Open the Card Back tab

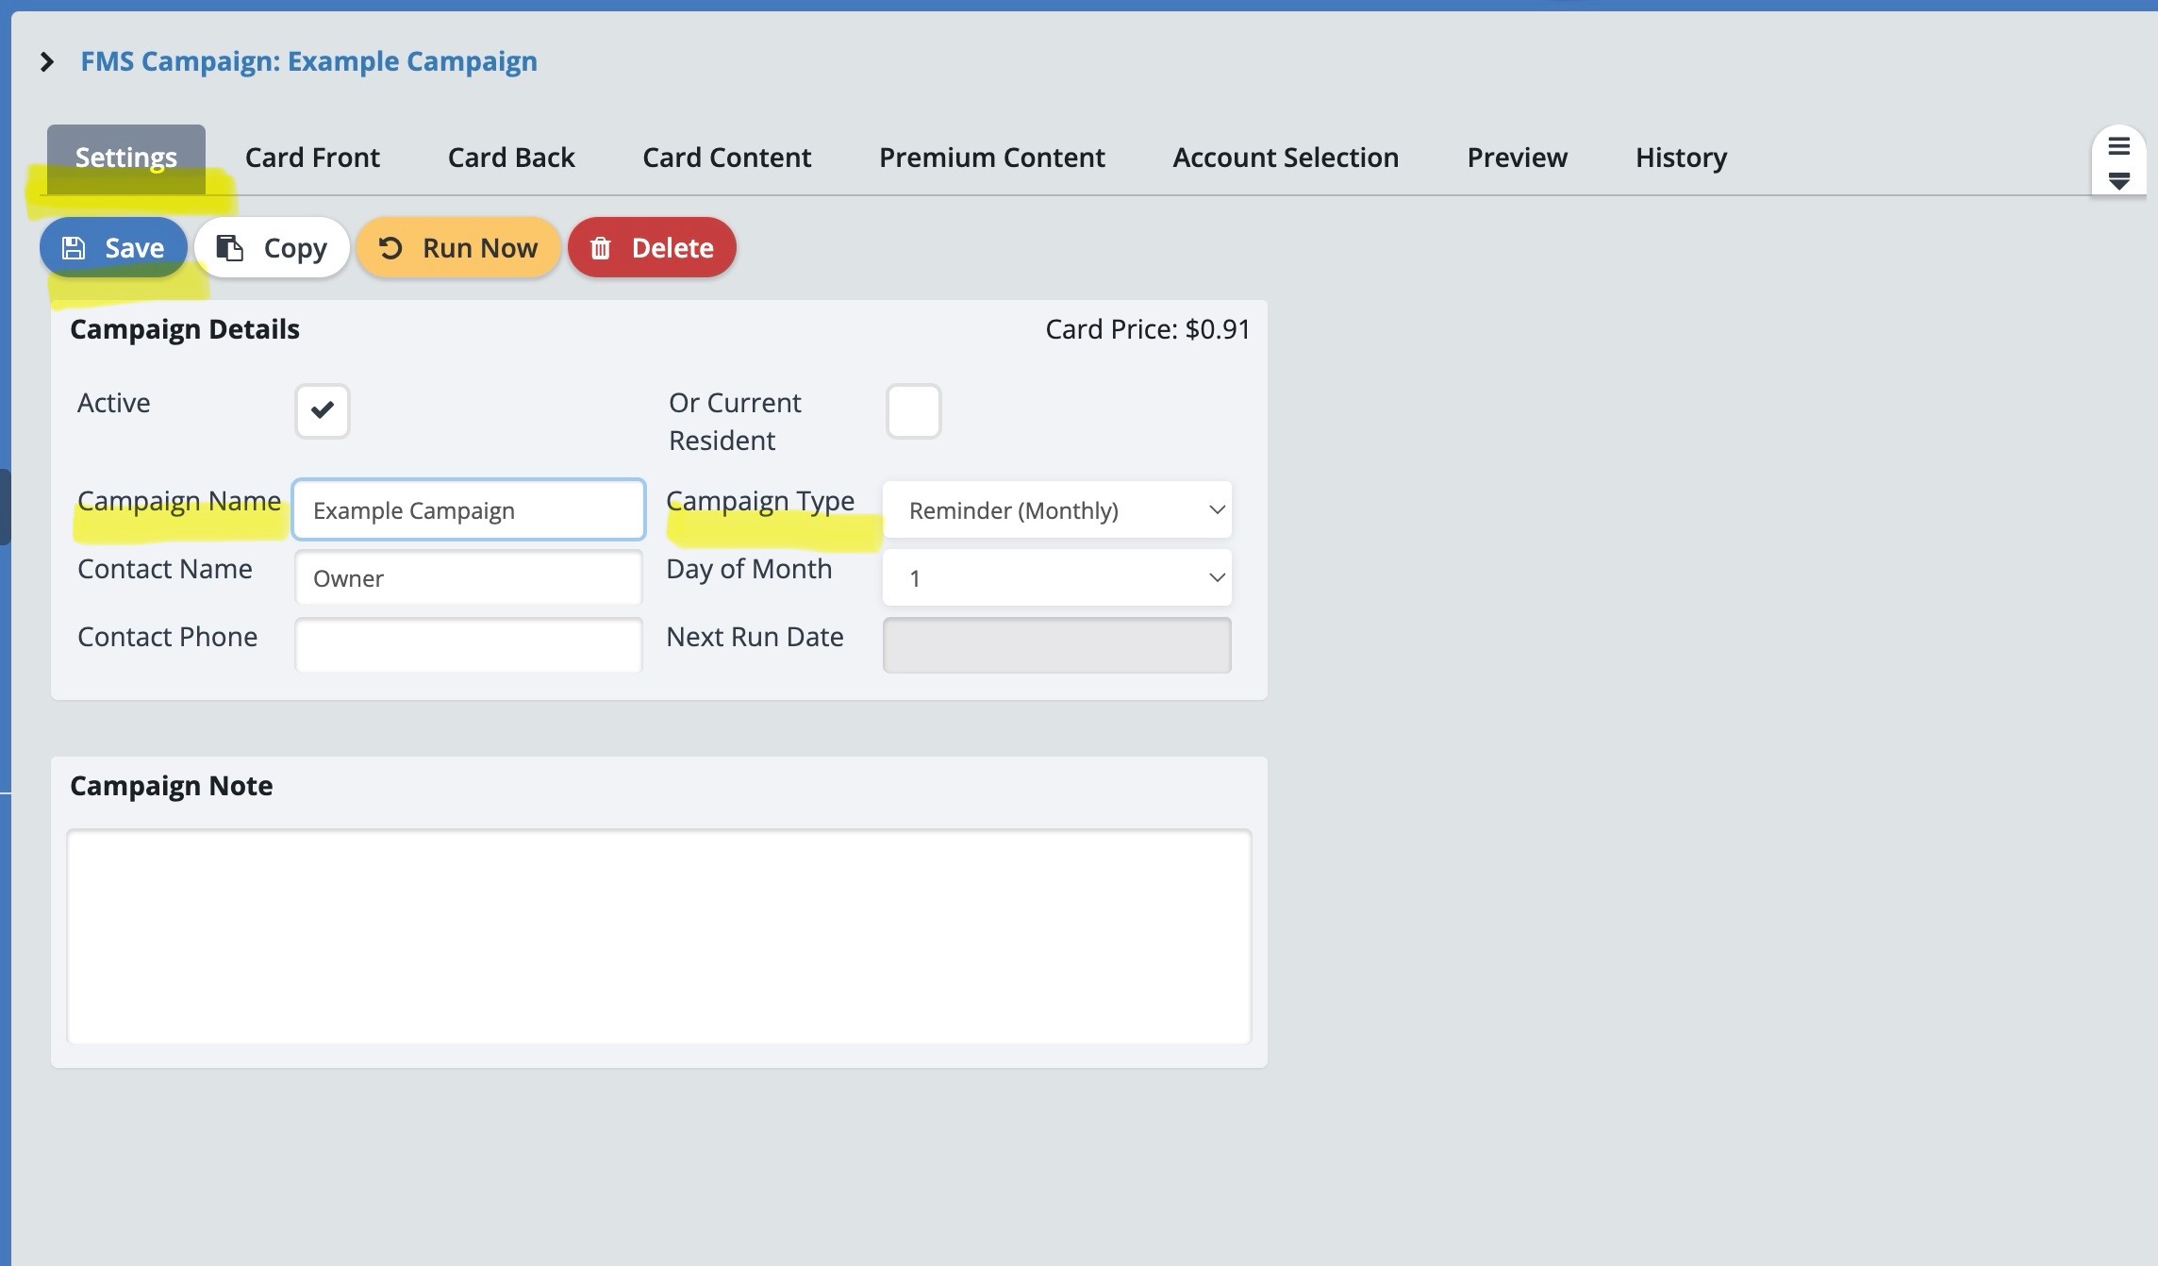(511, 158)
